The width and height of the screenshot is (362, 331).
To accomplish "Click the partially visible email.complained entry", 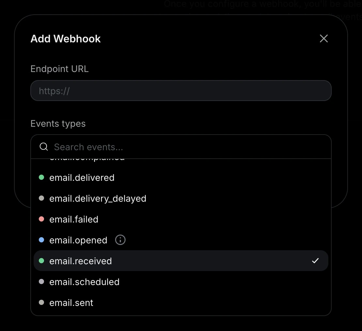I will coord(87,158).
